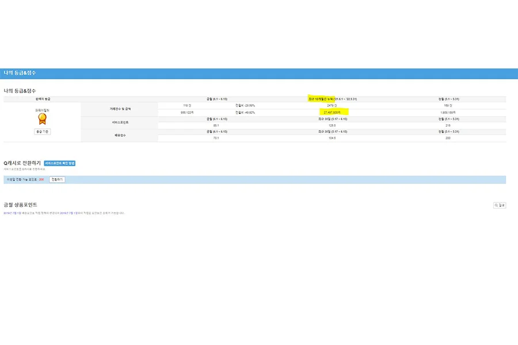This screenshot has height=345, width=518.
Task: Click the 전환하기 button in the blue bar
Action: click(x=57, y=179)
